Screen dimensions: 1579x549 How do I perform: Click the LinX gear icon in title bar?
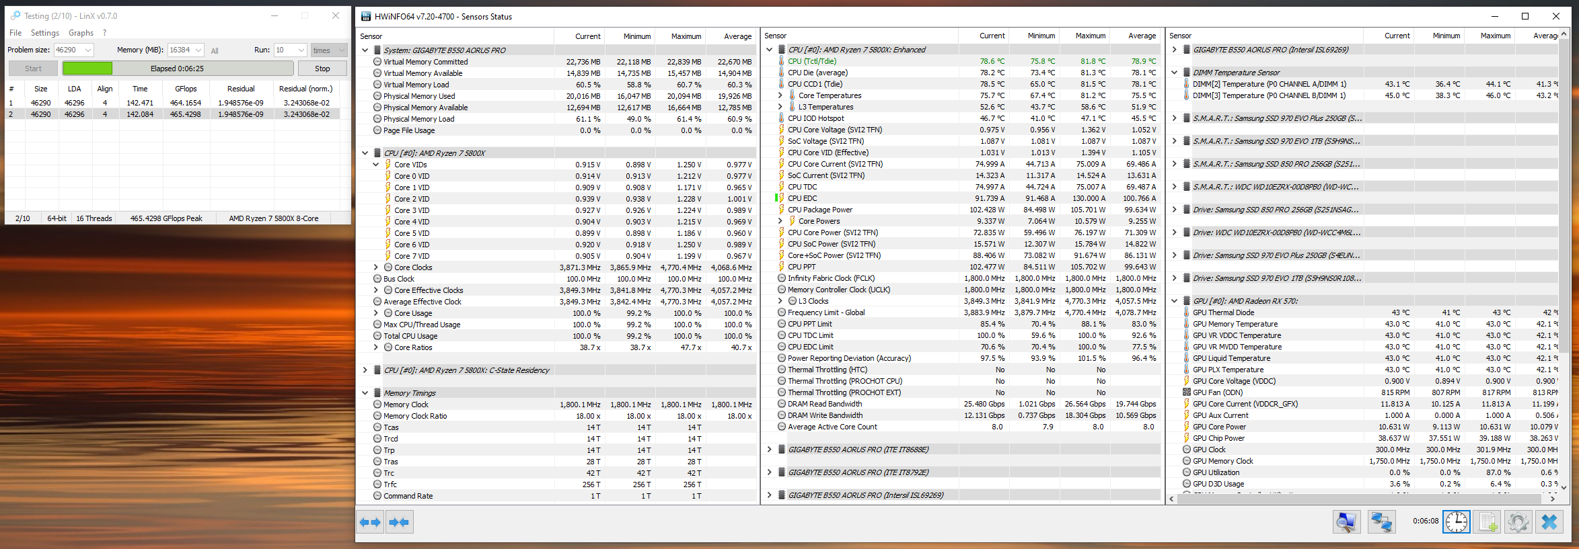[x=15, y=15]
